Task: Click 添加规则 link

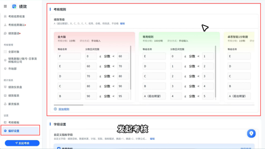Action: click(x=64, y=109)
